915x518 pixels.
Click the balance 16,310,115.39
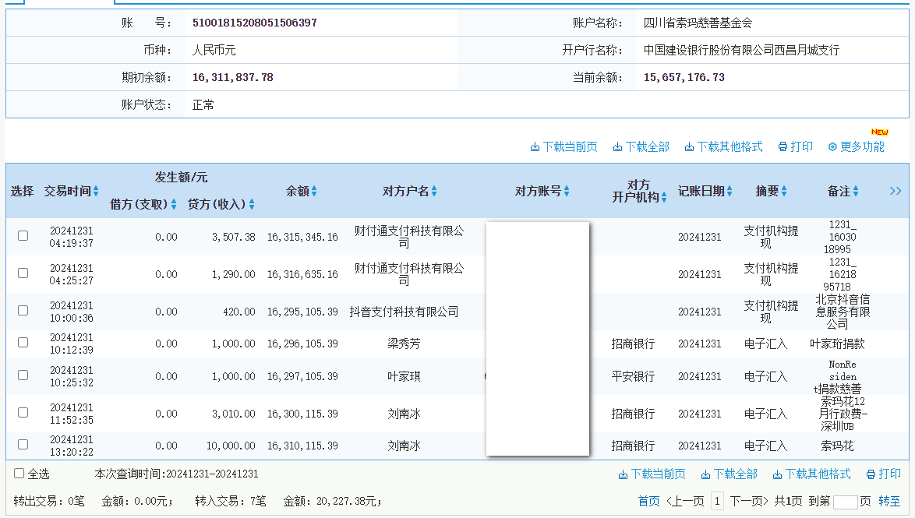302,446
